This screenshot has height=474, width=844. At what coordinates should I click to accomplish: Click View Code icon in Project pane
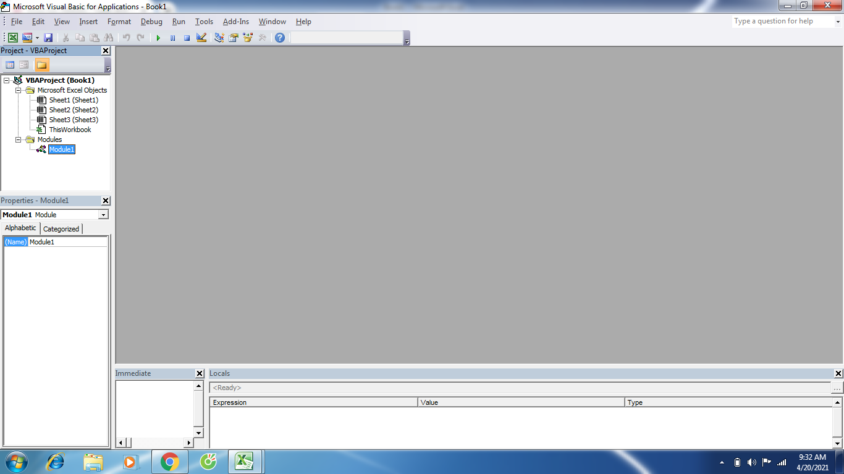click(10, 65)
